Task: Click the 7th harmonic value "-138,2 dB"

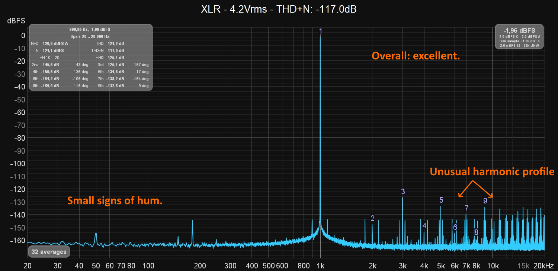Action: (115, 79)
